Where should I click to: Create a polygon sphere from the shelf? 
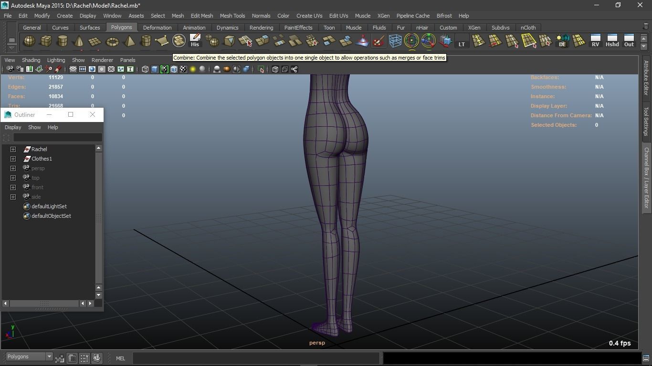click(29, 41)
